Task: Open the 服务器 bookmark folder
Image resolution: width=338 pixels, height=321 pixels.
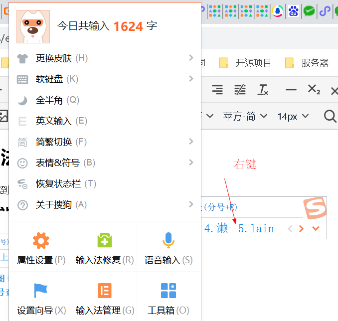Action: [x=307, y=63]
